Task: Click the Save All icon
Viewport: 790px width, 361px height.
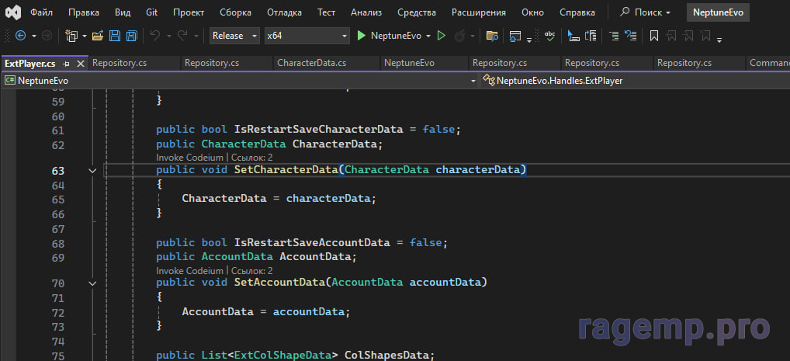Action: (x=132, y=36)
